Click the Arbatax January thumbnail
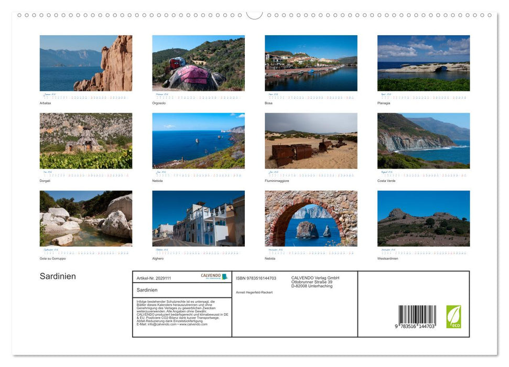 (86, 63)
